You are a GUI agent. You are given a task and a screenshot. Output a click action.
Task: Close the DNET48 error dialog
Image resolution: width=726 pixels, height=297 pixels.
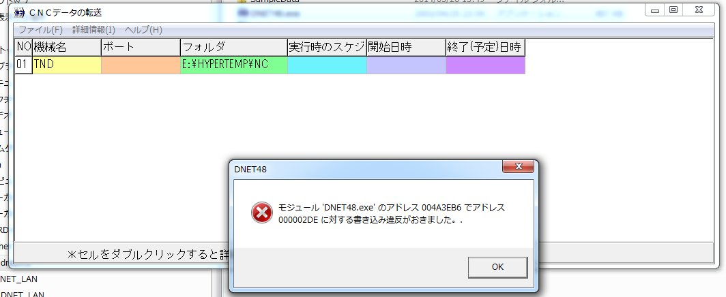point(518,166)
